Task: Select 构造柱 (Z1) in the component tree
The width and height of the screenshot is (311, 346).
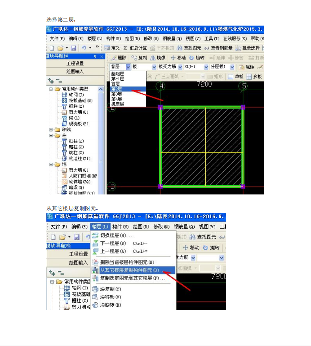Action: 79,159
